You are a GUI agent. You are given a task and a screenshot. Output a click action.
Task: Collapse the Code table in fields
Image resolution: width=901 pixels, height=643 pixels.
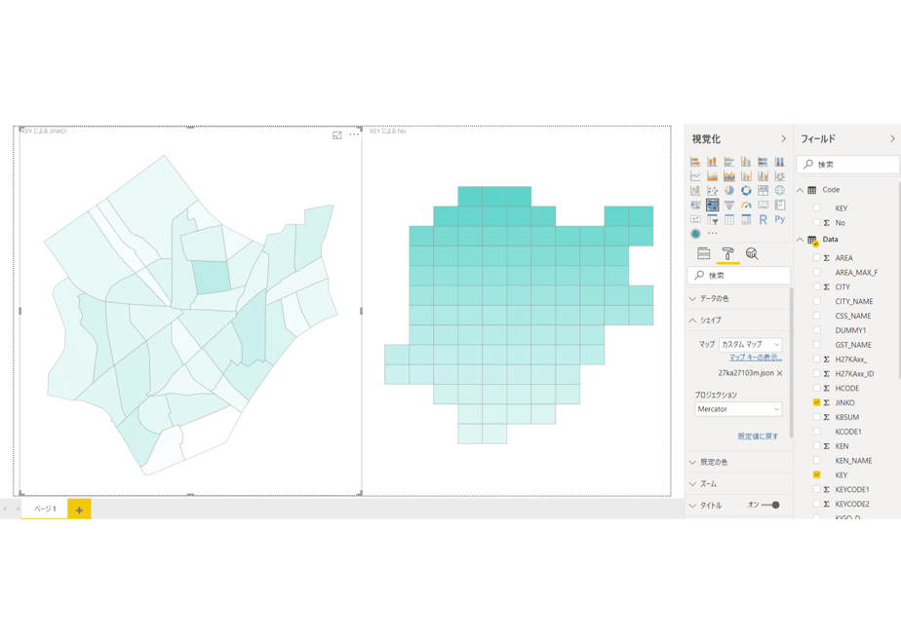coord(800,190)
